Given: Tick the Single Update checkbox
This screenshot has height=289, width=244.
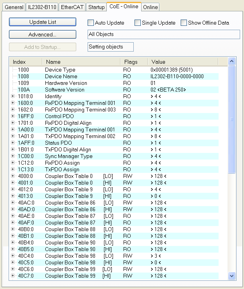Looking at the screenshot, I should 138,23.
